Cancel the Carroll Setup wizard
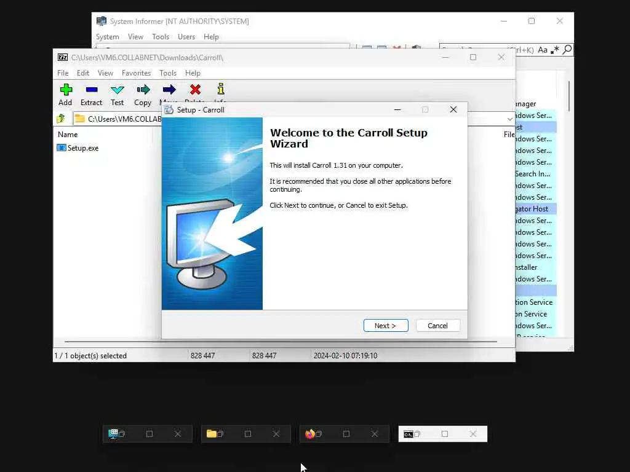Viewport: 630px width, 472px height. click(437, 326)
